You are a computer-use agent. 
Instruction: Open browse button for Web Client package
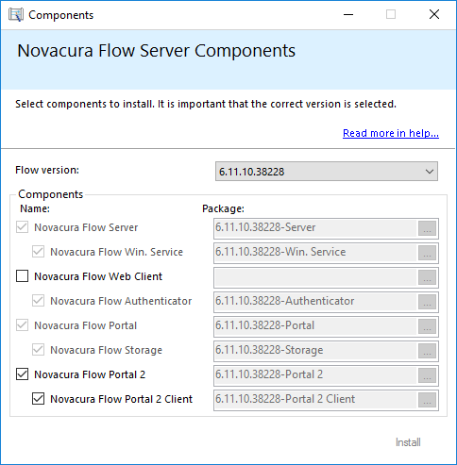[x=427, y=277]
